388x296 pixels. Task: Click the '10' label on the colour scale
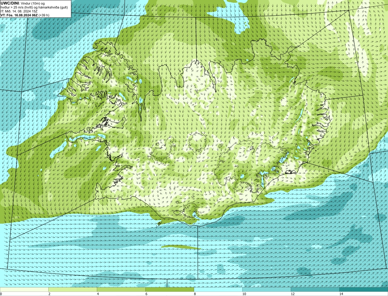[244, 294]
